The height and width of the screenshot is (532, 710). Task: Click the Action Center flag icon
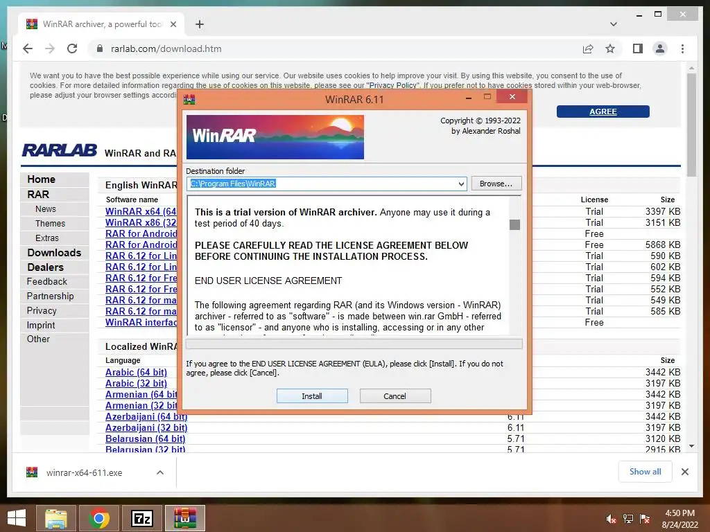645,519
